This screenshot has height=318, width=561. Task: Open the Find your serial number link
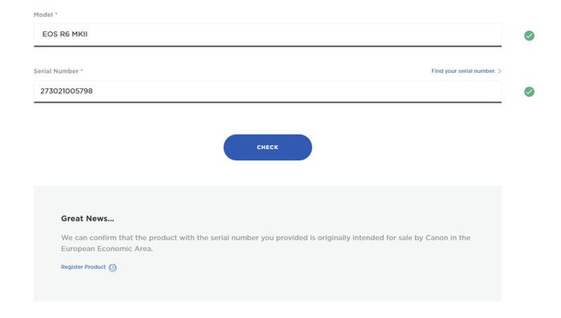tap(463, 70)
